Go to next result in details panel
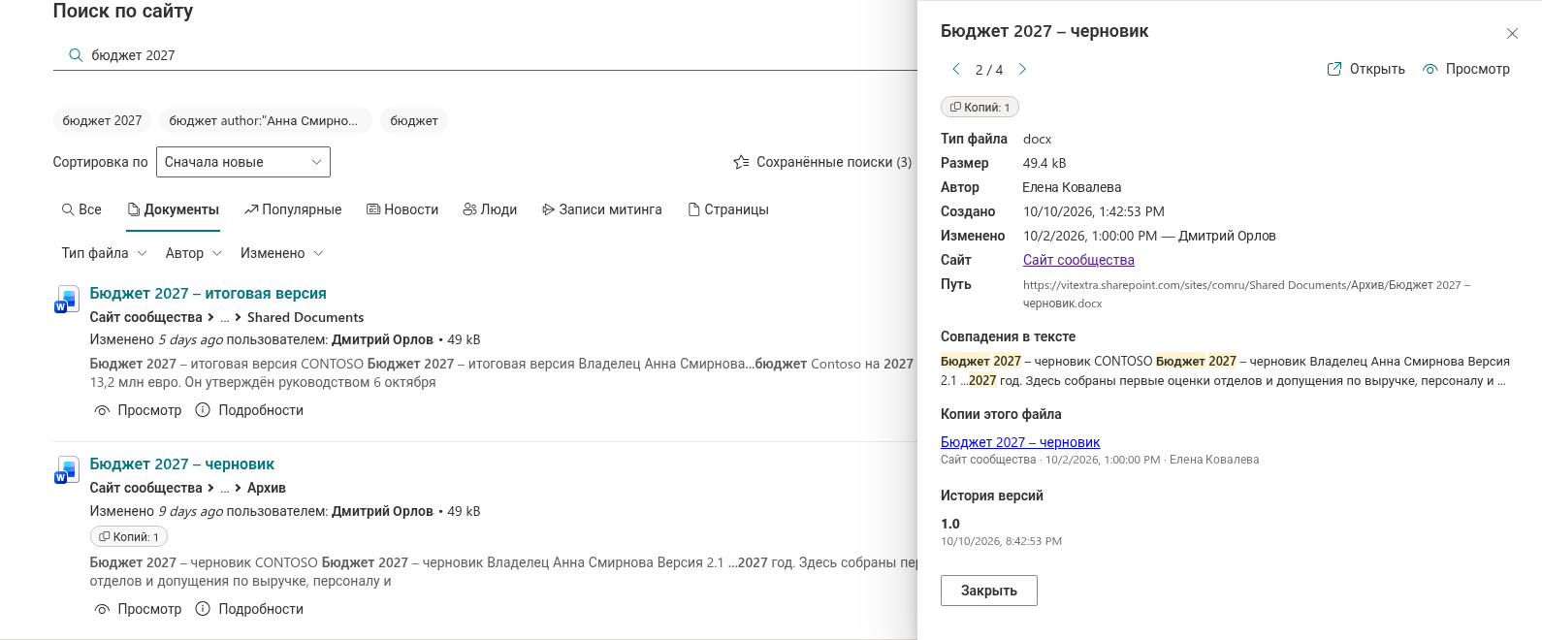Viewport: 1542px width, 640px height. (x=1022, y=69)
